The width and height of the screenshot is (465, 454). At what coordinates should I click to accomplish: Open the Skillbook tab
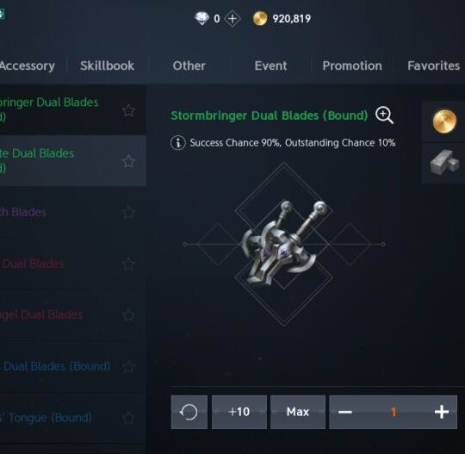pyautogui.click(x=107, y=65)
